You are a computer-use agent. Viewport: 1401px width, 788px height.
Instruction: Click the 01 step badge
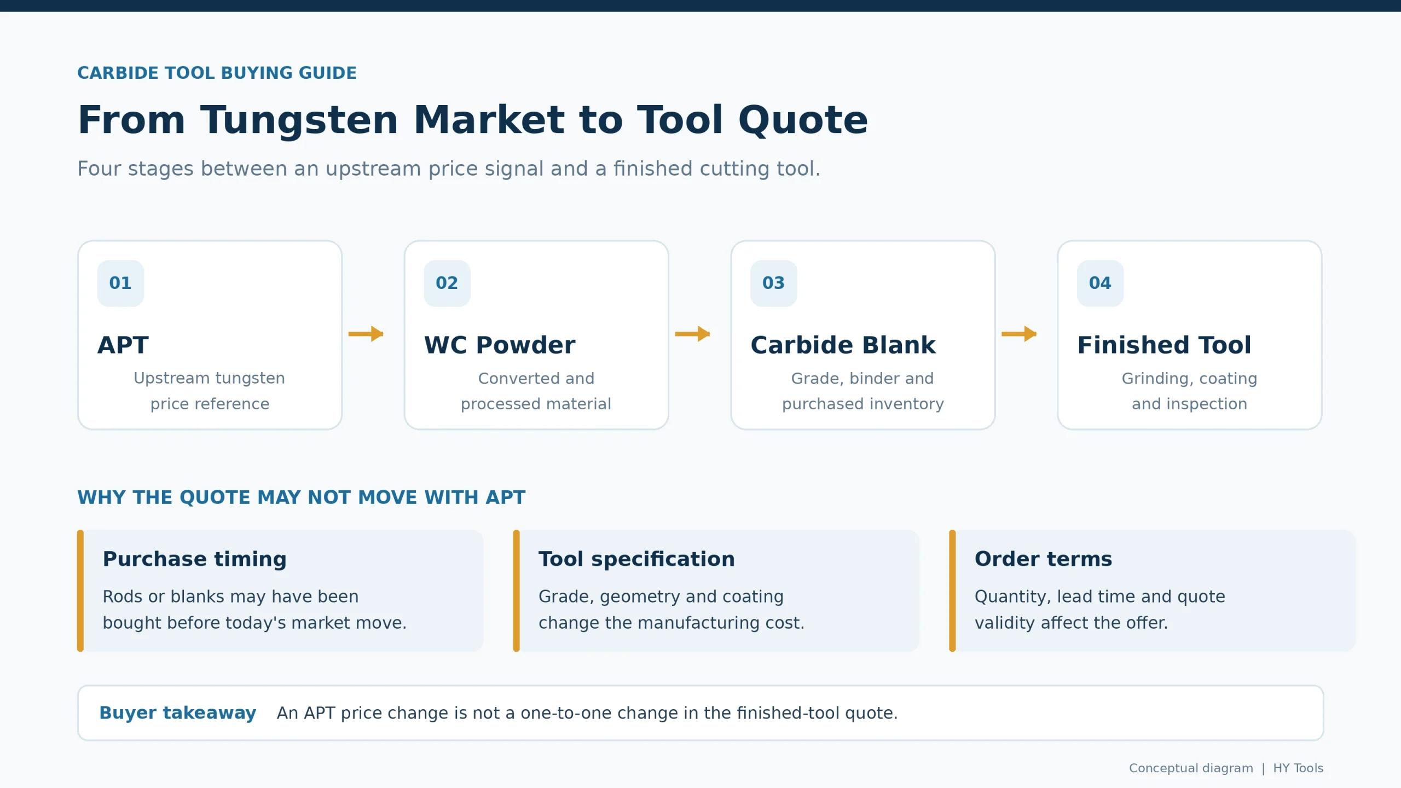[x=120, y=283]
